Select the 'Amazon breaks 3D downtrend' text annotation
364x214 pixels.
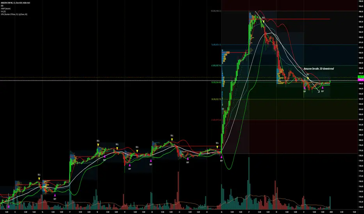319,69
